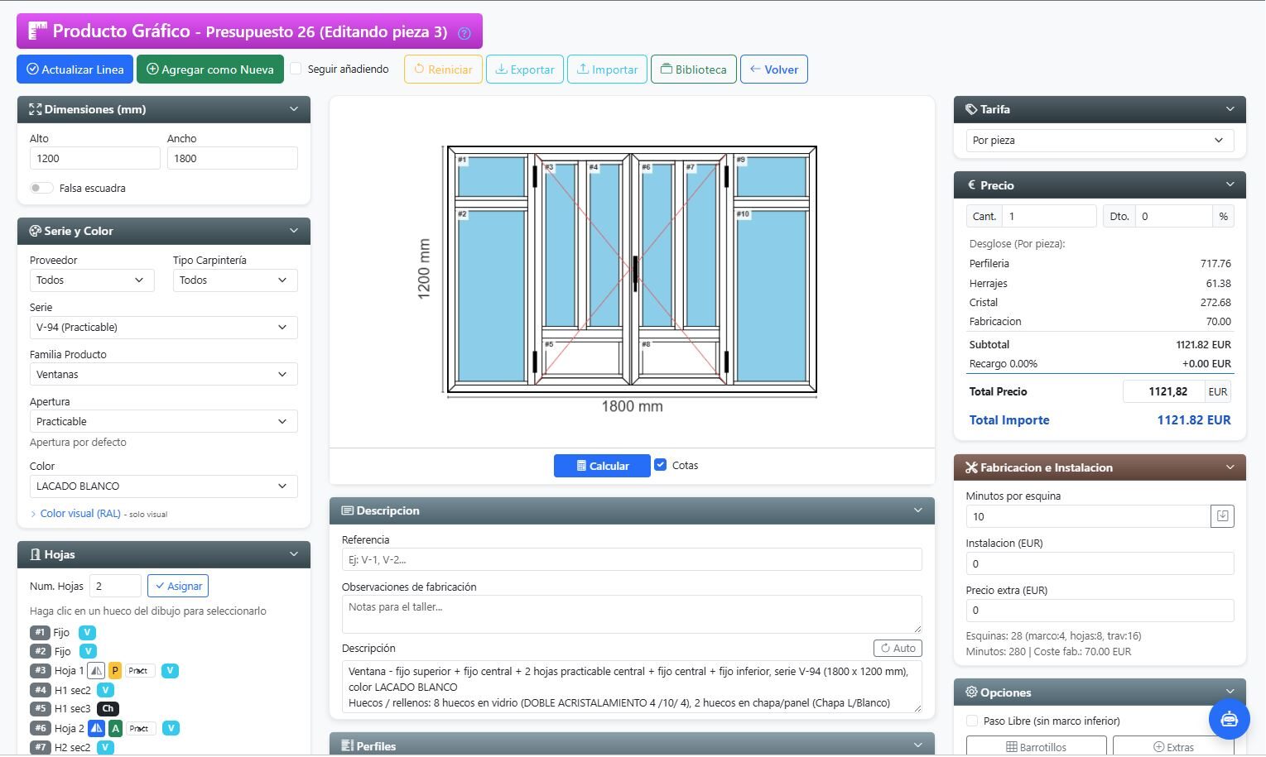Open the Apertura Practicable dropdown
Image resolution: width=1266 pixels, height=757 pixels.
(163, 422)
